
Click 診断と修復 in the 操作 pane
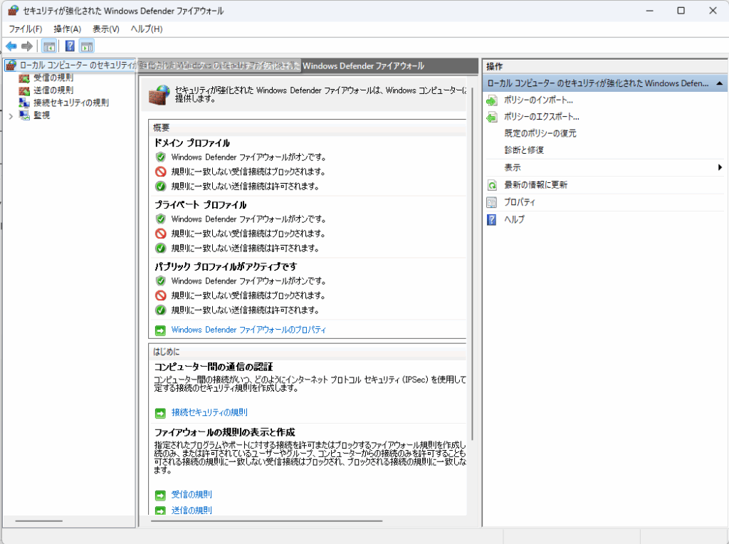tap(524, 150)
